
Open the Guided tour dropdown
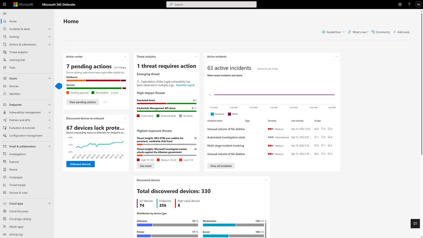tap(333, 32)
